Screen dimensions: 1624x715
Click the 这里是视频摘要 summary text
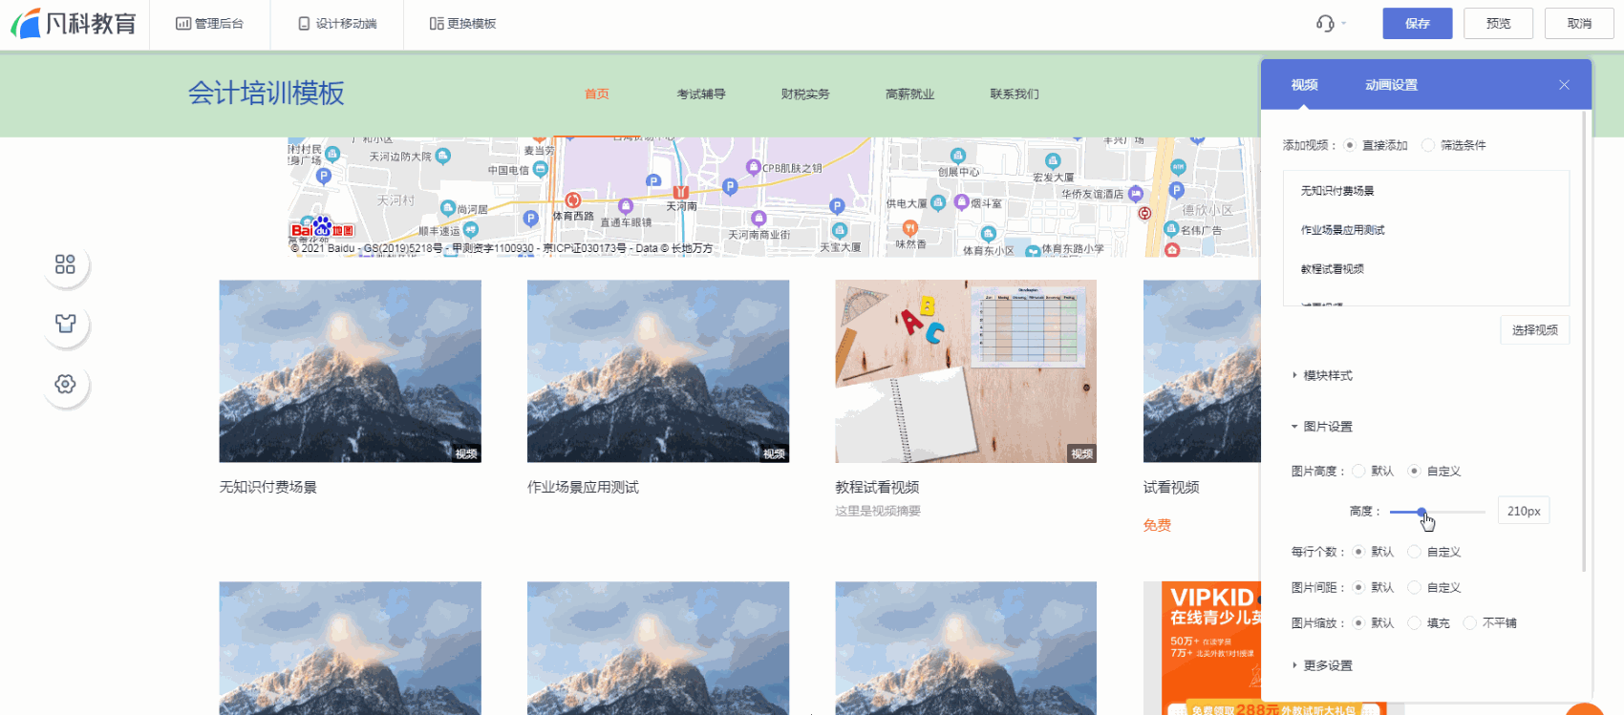point(878,511)
